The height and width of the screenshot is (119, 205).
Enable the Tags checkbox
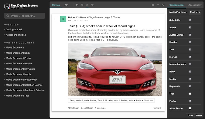pyautogui.click(x=190, y=94)
